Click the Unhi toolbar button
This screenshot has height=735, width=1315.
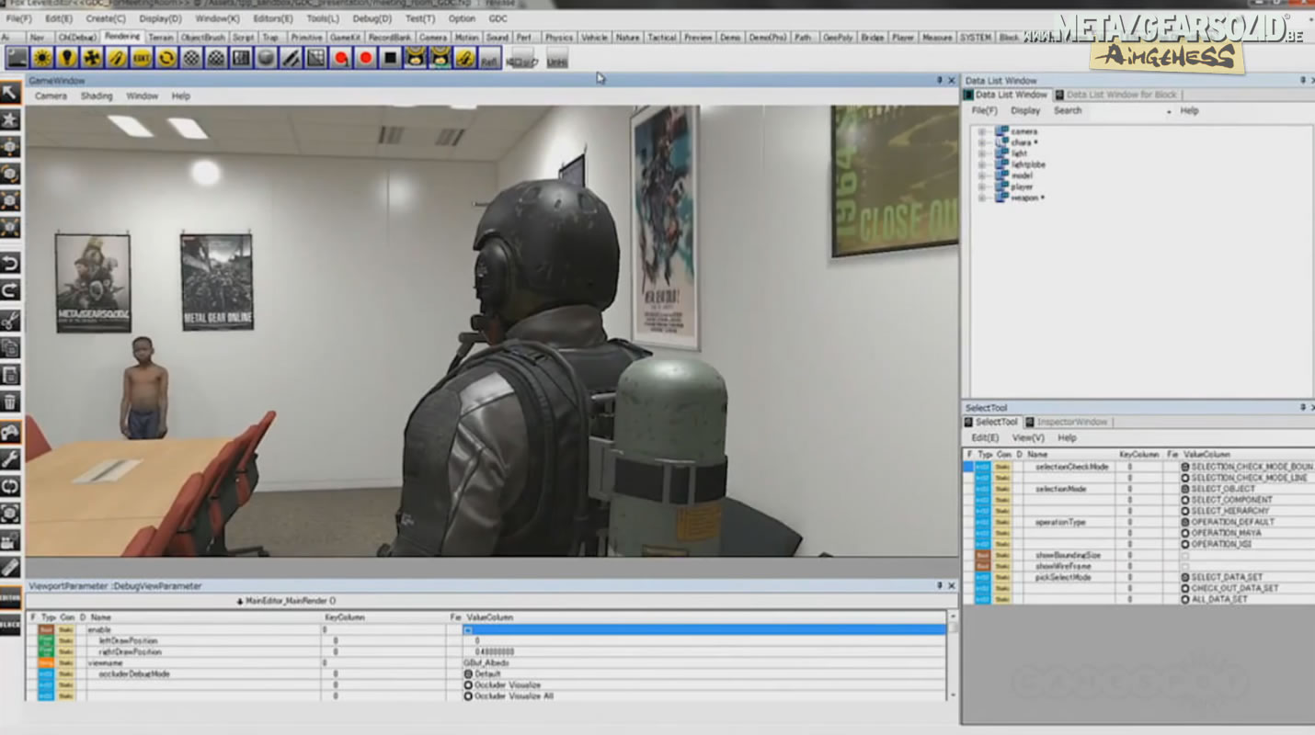coord(556,59)
